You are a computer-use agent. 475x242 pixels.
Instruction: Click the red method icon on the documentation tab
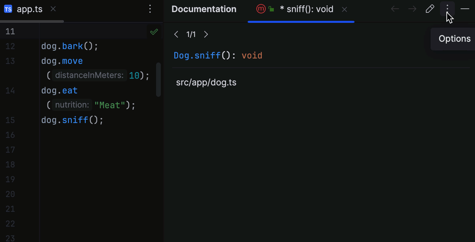(x=261, y=9)
